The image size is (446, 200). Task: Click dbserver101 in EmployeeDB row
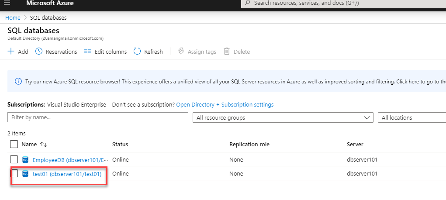(362, 159)
